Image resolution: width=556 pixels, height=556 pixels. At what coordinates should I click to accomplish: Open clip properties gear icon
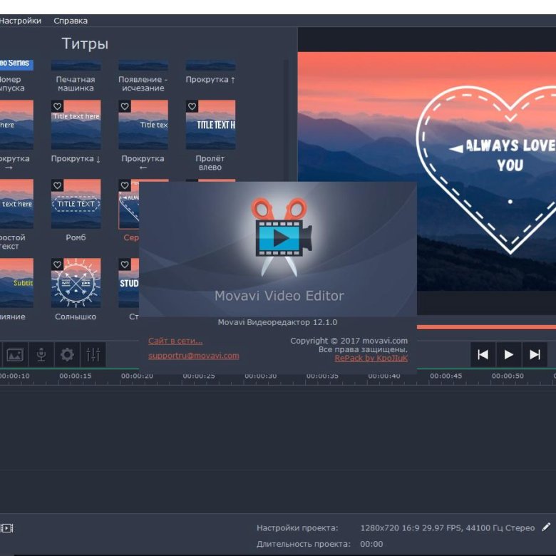coord(67,354)
